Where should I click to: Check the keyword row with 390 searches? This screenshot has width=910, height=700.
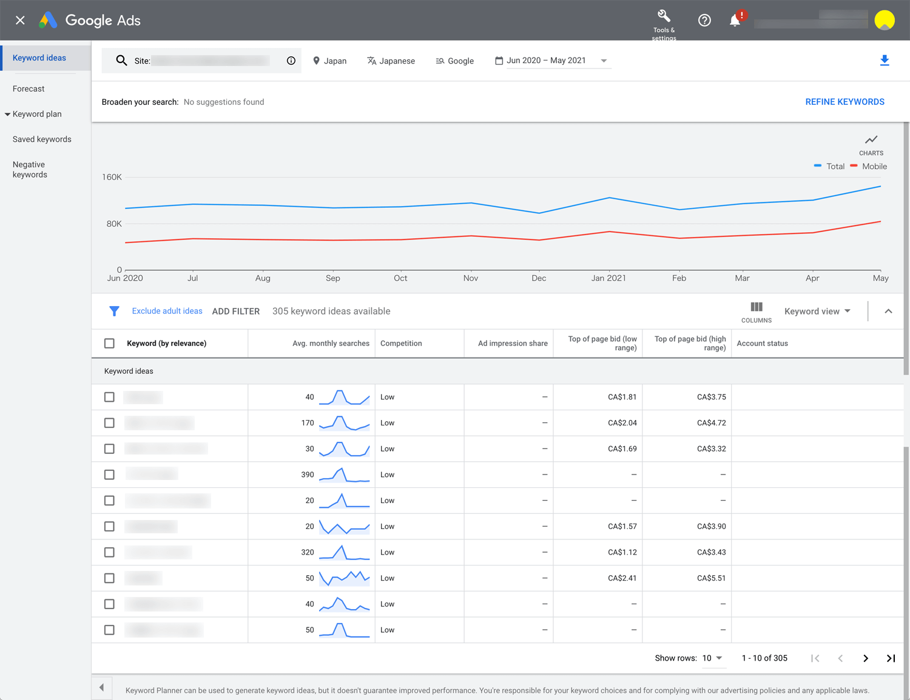click(109, 475)
